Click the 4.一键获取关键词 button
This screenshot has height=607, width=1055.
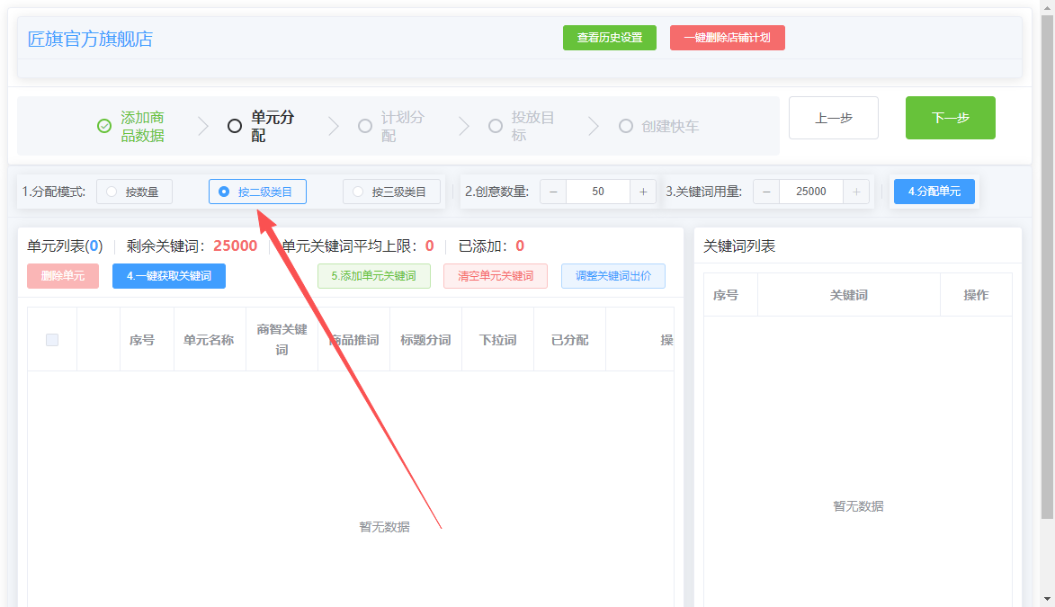pos(169,276)
